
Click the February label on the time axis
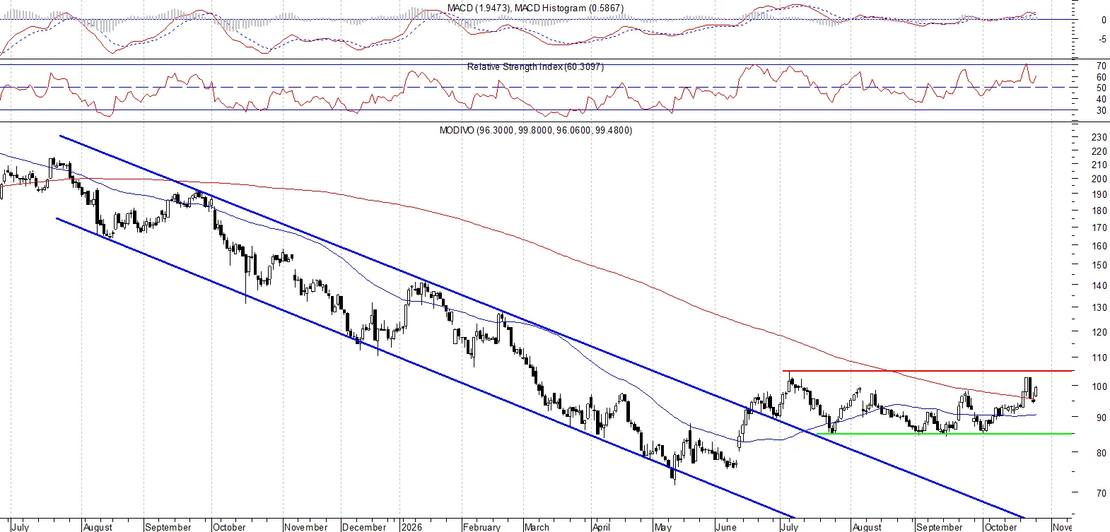coord(481,527)
